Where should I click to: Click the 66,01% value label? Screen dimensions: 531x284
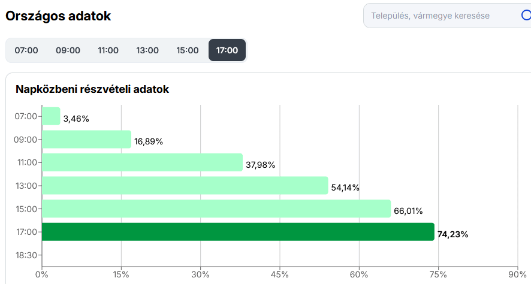[408, 211]
